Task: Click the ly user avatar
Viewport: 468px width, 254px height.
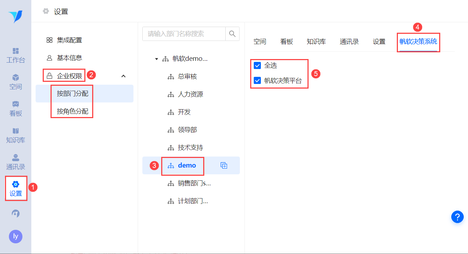Action: [16, 236]
